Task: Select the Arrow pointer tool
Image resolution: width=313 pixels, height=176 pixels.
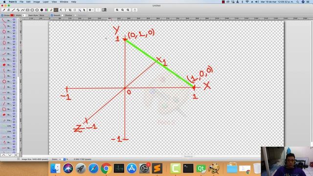Action: tap(84, 10)
